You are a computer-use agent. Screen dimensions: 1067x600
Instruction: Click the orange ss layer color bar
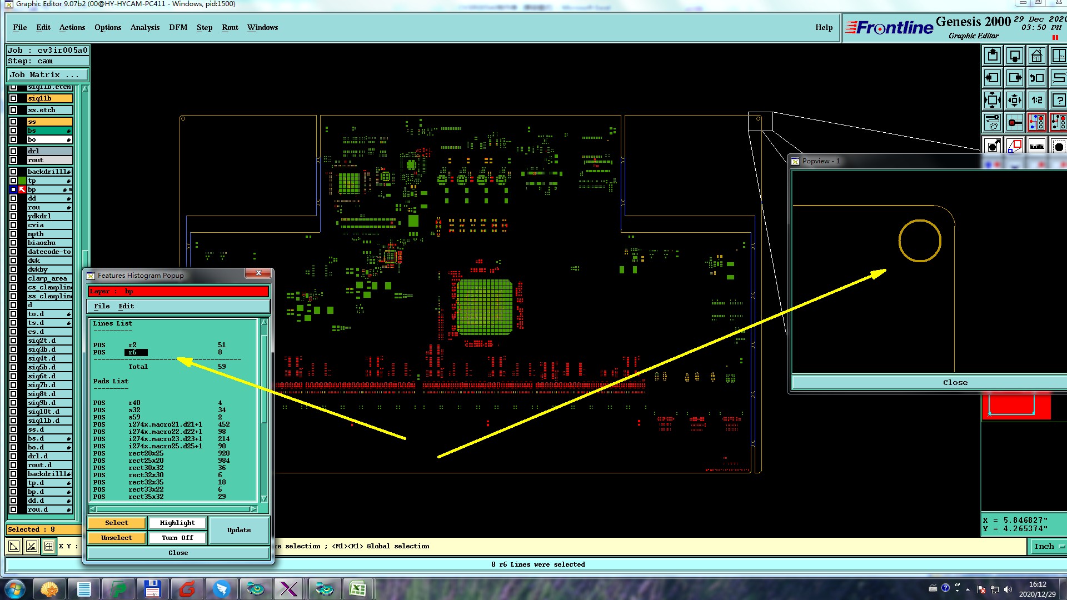pyautogui.click(x=49, y=122)
